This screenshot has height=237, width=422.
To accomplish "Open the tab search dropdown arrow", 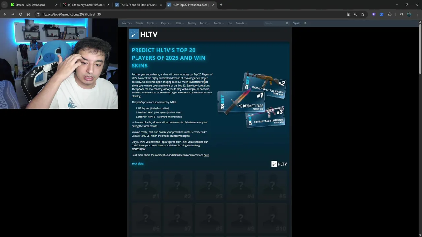I will (x=4, y=5).
